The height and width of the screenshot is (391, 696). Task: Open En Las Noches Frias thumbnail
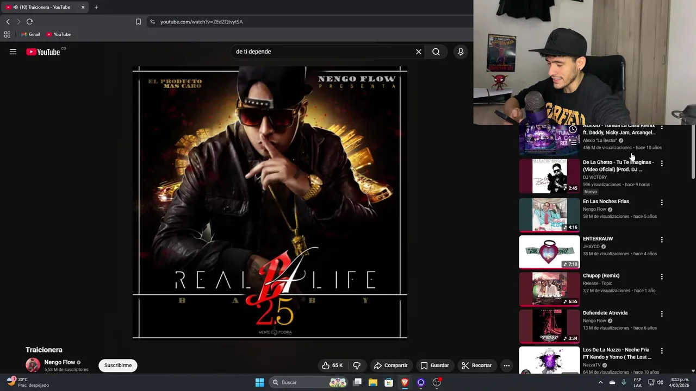(549, 215)
